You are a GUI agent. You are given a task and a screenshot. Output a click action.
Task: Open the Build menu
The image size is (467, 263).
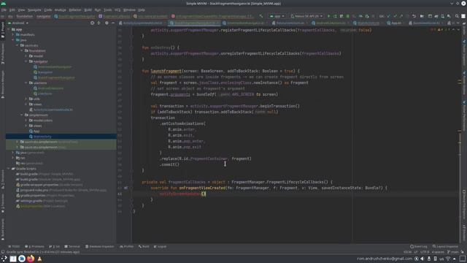pyautogui.click(x=88, y=9)
